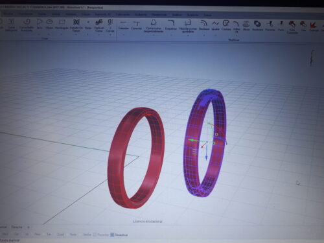Switch to the Derecha viewport tab
This screenshot has height=243, width=324.
click(17, 227)
